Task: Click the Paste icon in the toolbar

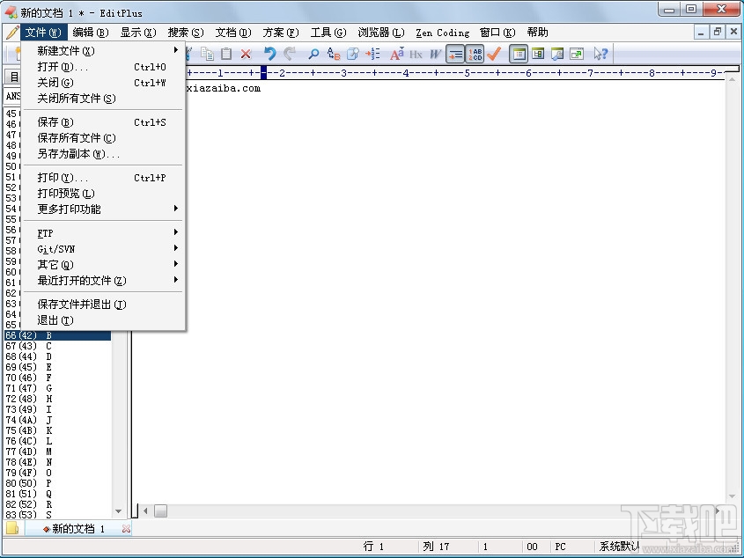Action: 225,53
